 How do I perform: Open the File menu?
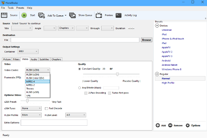3,8
